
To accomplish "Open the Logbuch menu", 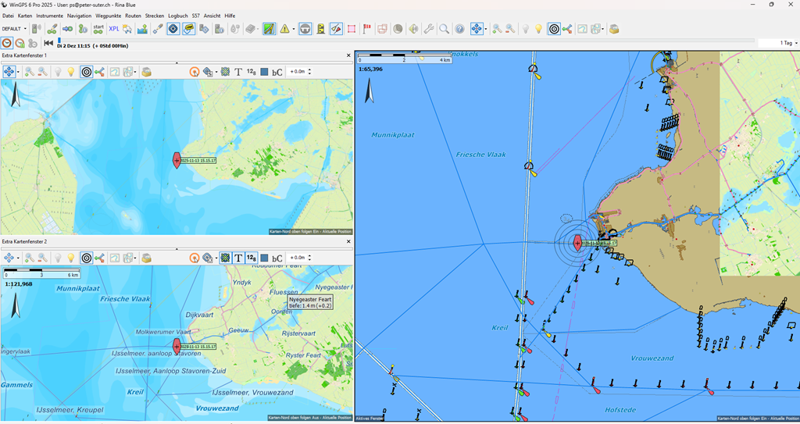I will [x=177, y=16].
